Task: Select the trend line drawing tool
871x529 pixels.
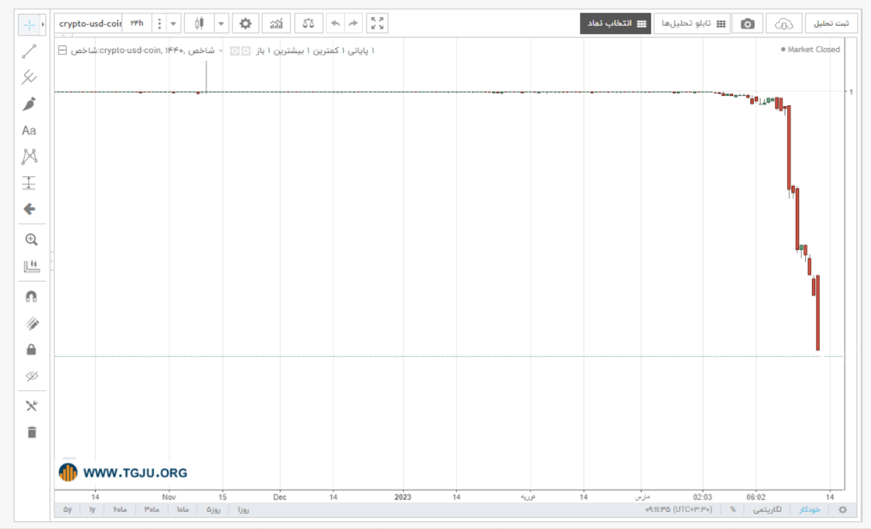Action: [x=29, y=51]
